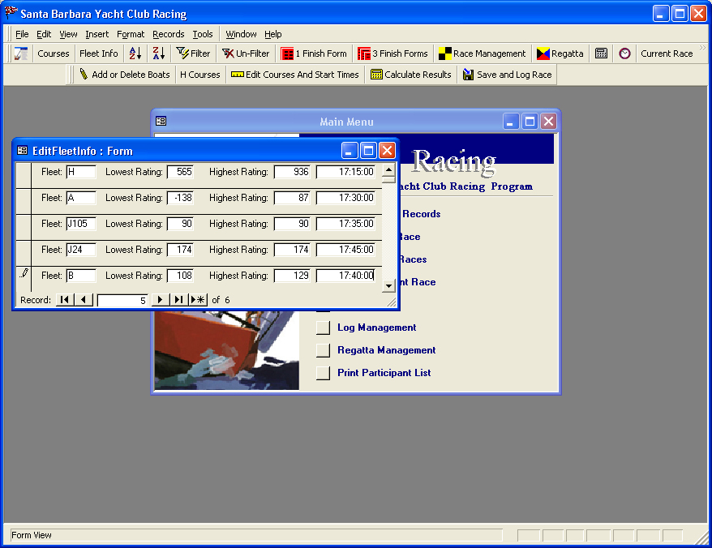Open the File menu

[22, 34]
